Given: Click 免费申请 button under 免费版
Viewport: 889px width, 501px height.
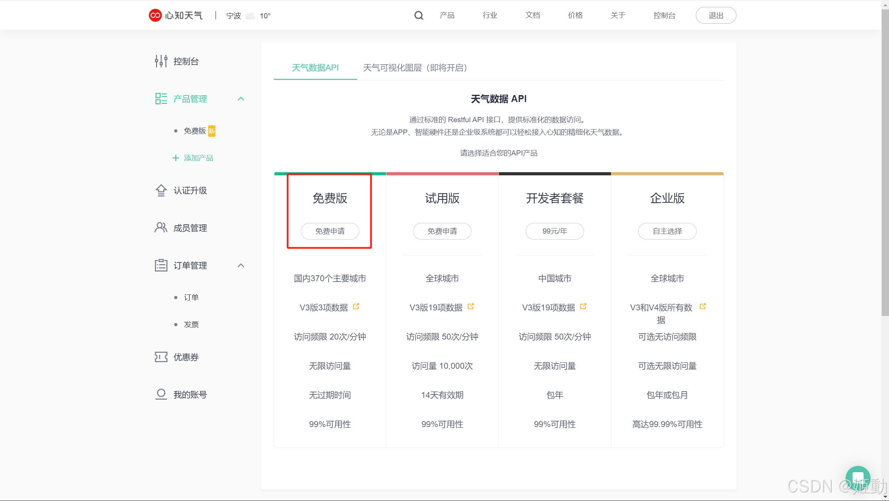Looking at the screenshot, I should pyautogui.click(x=330, y=231).
